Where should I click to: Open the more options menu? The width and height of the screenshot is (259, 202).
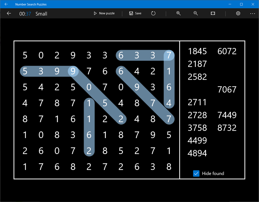point(252,13)
